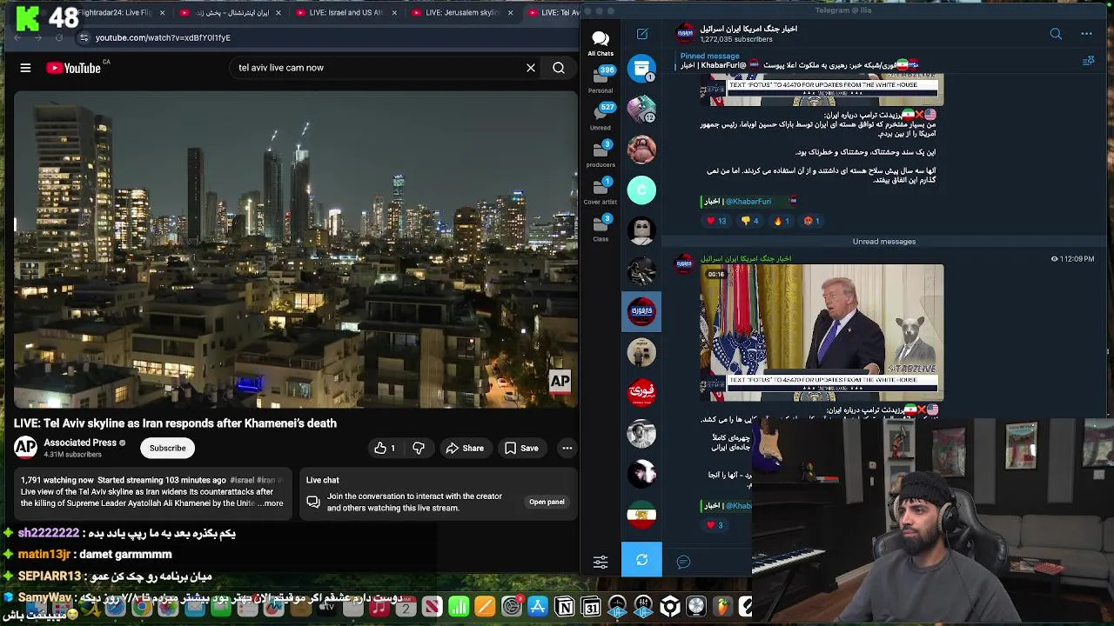This screenshot has height=626, width=1114.
Task: Search within the Telegram channel
Action: [1056, 34]
